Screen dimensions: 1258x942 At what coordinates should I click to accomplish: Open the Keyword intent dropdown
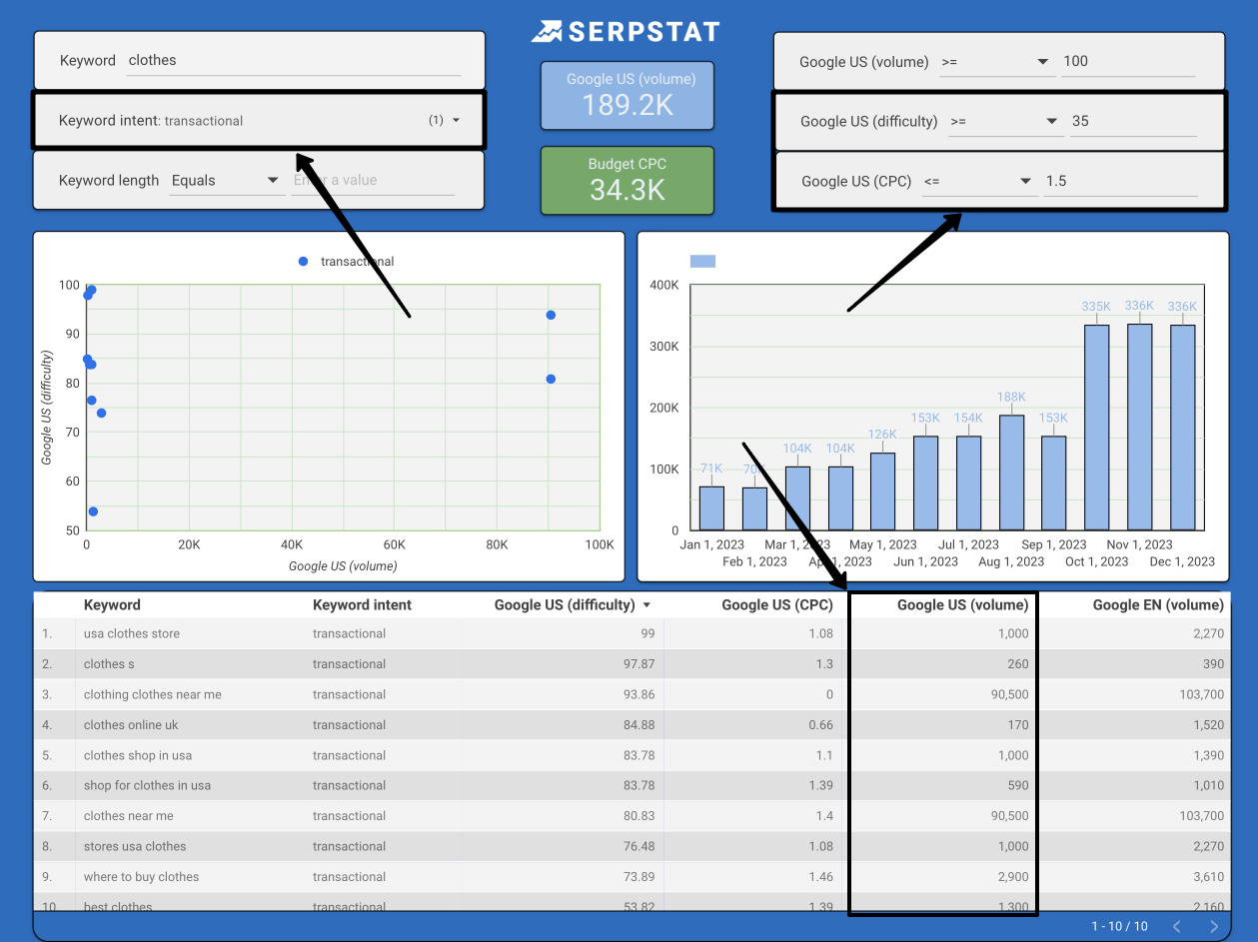coord(456,120)
